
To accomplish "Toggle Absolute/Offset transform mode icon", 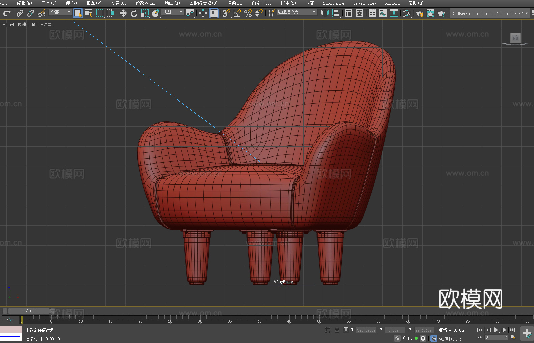I will [x=346, y=330].
